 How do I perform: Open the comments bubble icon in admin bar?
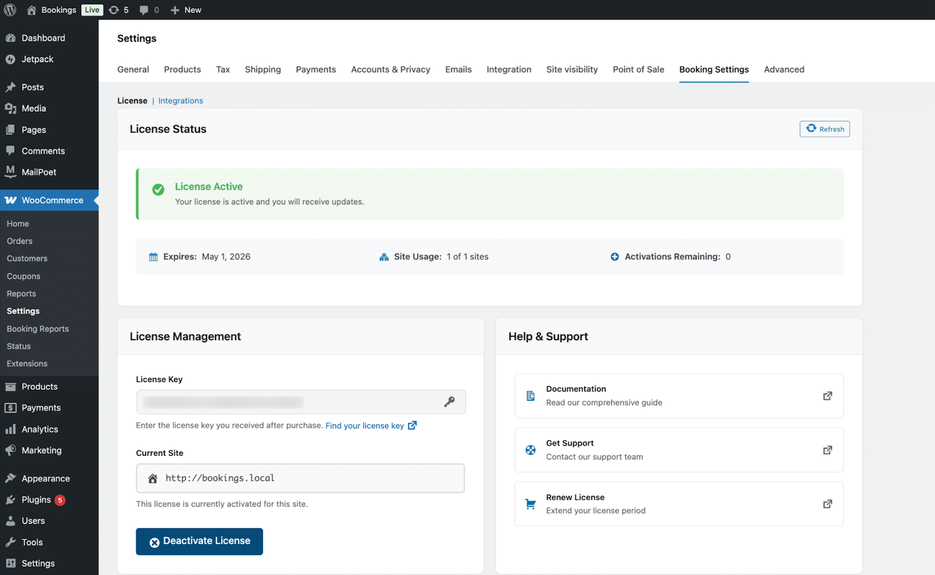click(x=144, y=10)
